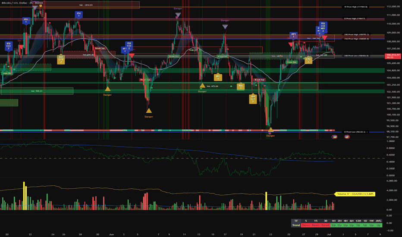Viewport: 402px width, 237px height.
Task: Select the blue RSI 1 label near May 28
Action: [x=79, y=15]
